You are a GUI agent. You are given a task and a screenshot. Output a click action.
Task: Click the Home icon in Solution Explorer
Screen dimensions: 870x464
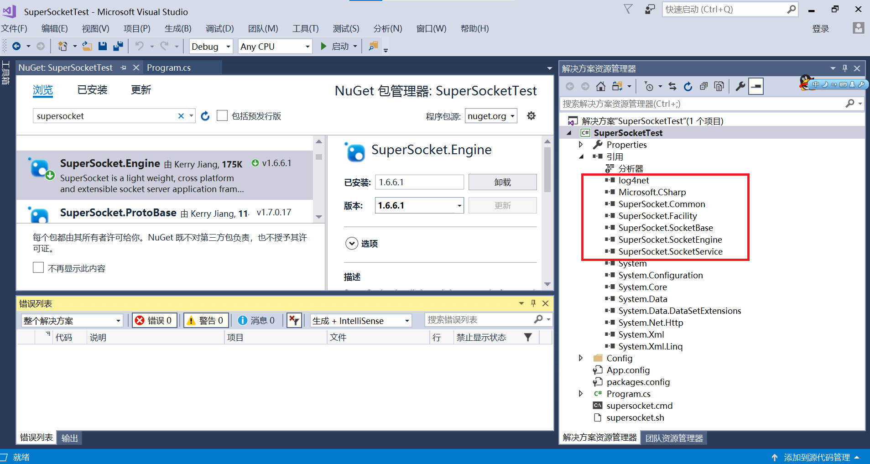601,86
